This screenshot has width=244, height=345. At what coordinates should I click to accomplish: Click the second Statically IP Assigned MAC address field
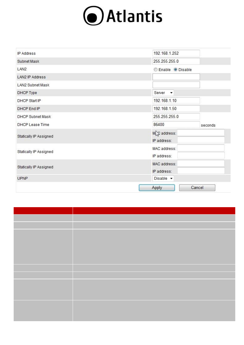[x=201, y=148]
